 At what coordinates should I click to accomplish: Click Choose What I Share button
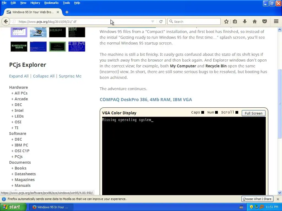[257, 199]
